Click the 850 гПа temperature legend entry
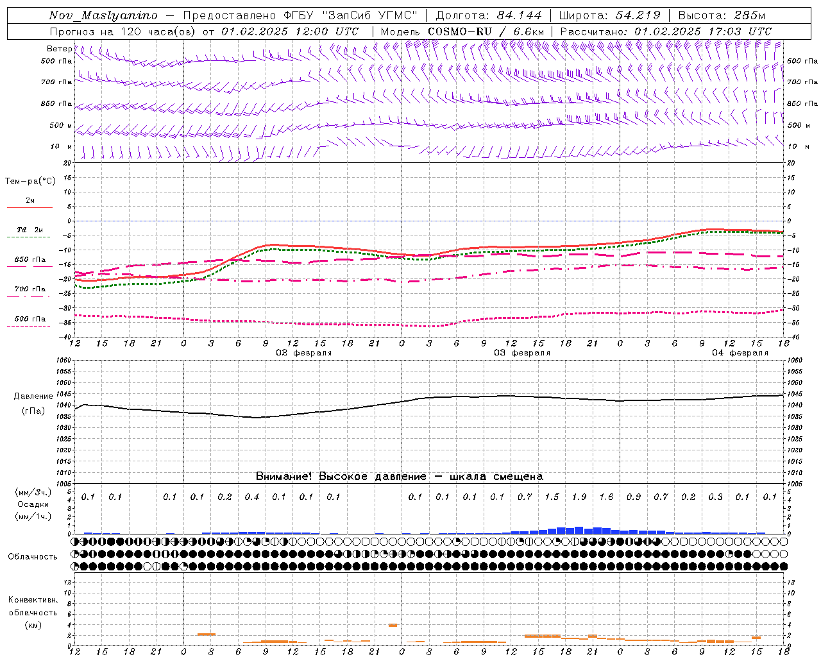The height and width of the screenshot is (657, 821). (30, 260)
